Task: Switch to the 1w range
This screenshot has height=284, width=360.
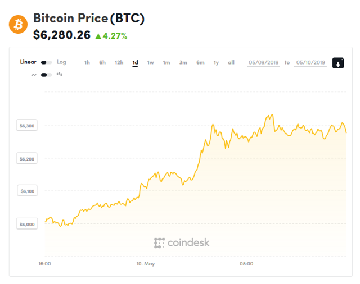Action: [151, 62]
